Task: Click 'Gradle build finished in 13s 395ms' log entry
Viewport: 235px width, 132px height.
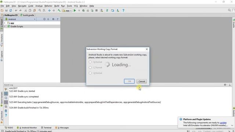Action: pos(33,108)
